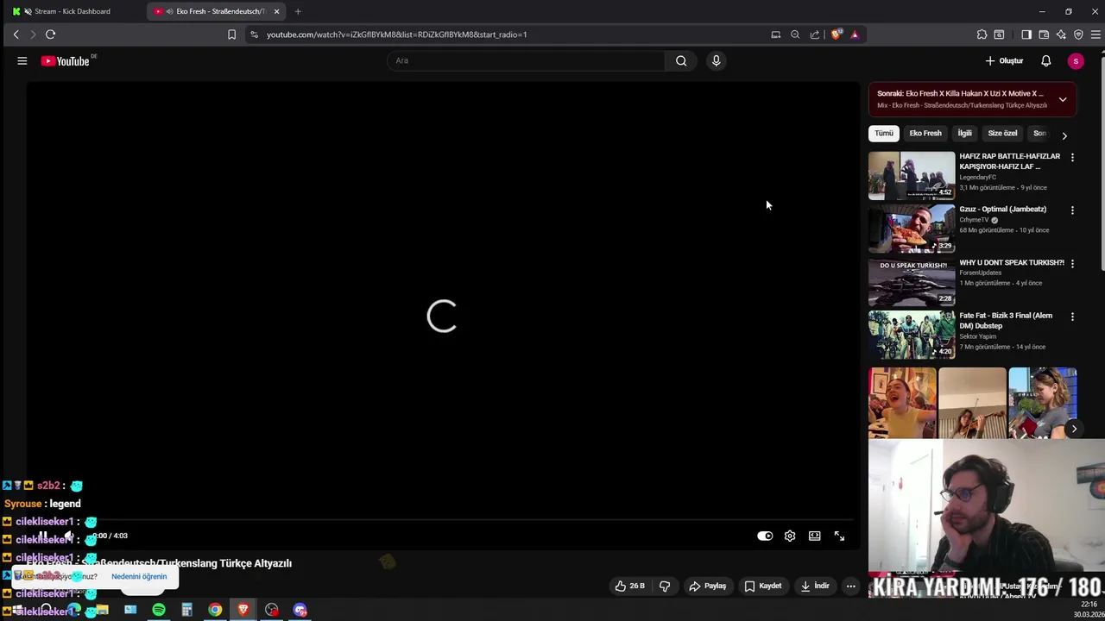Select the İlgili filter chip
This screenshot has height=621, width=1105.
[964, 134]
